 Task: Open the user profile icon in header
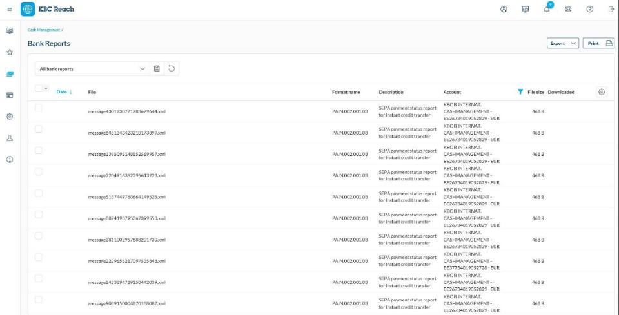pyautogui.click(x=504, y=10)
